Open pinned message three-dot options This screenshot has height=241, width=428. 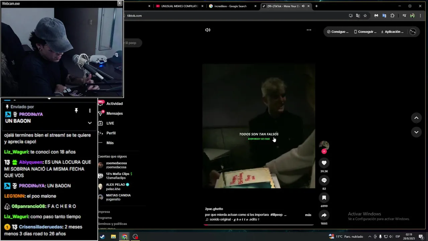click(90, 110)
